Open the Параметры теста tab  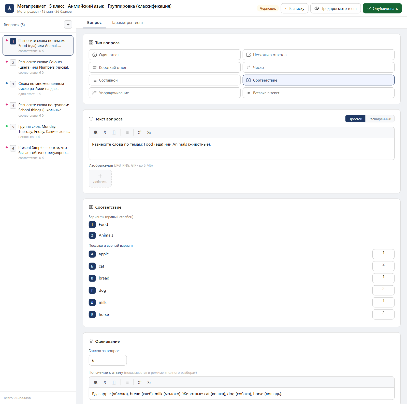(x=126, y=23)
